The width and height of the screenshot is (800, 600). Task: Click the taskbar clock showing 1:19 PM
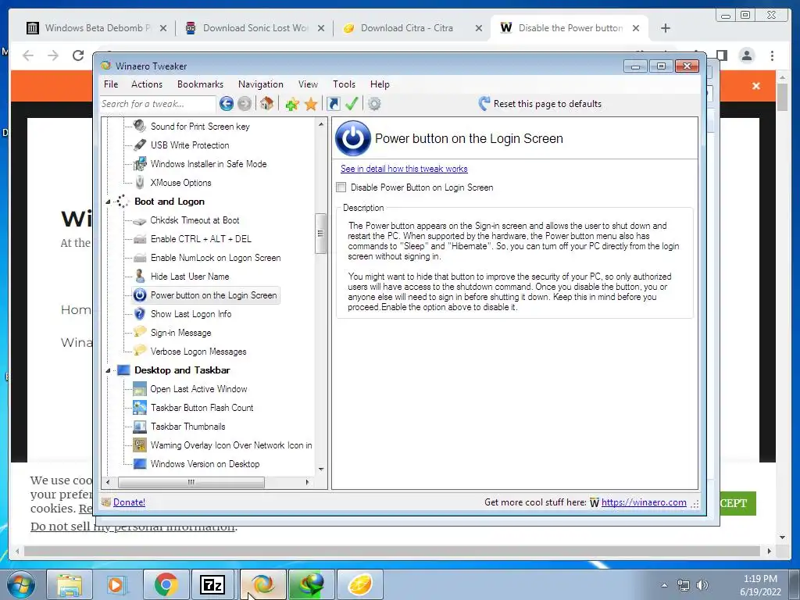pyautogui.click(x=760, y=584)
